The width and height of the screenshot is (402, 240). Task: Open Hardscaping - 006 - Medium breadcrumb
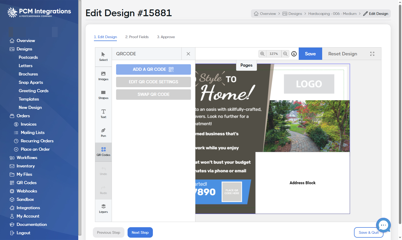click(332, 14)
